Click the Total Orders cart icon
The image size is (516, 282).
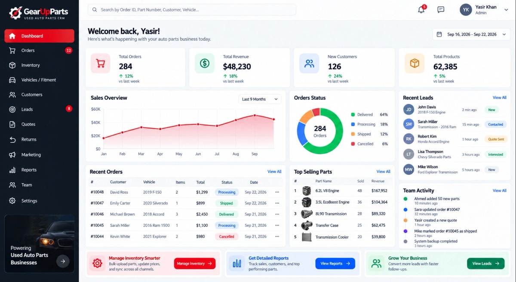click(x=101, y=64)
